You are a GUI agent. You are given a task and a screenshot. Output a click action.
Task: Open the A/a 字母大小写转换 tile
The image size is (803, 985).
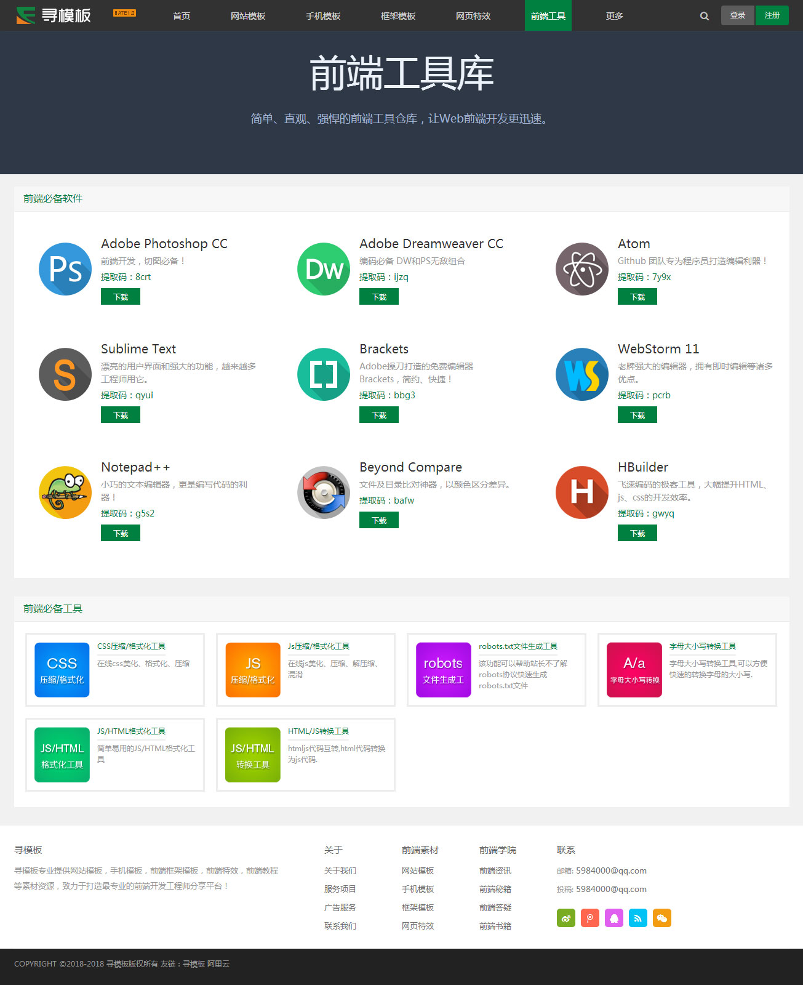tap(634, 670)
